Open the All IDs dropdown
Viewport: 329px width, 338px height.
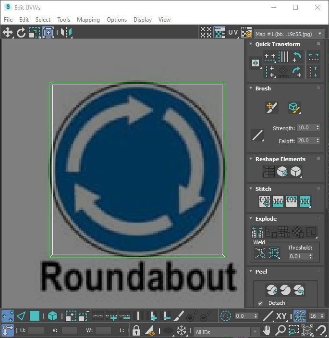(226, 332)
